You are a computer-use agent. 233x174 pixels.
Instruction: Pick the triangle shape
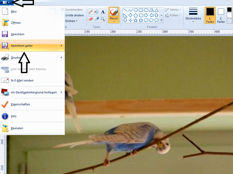point(156,10)
